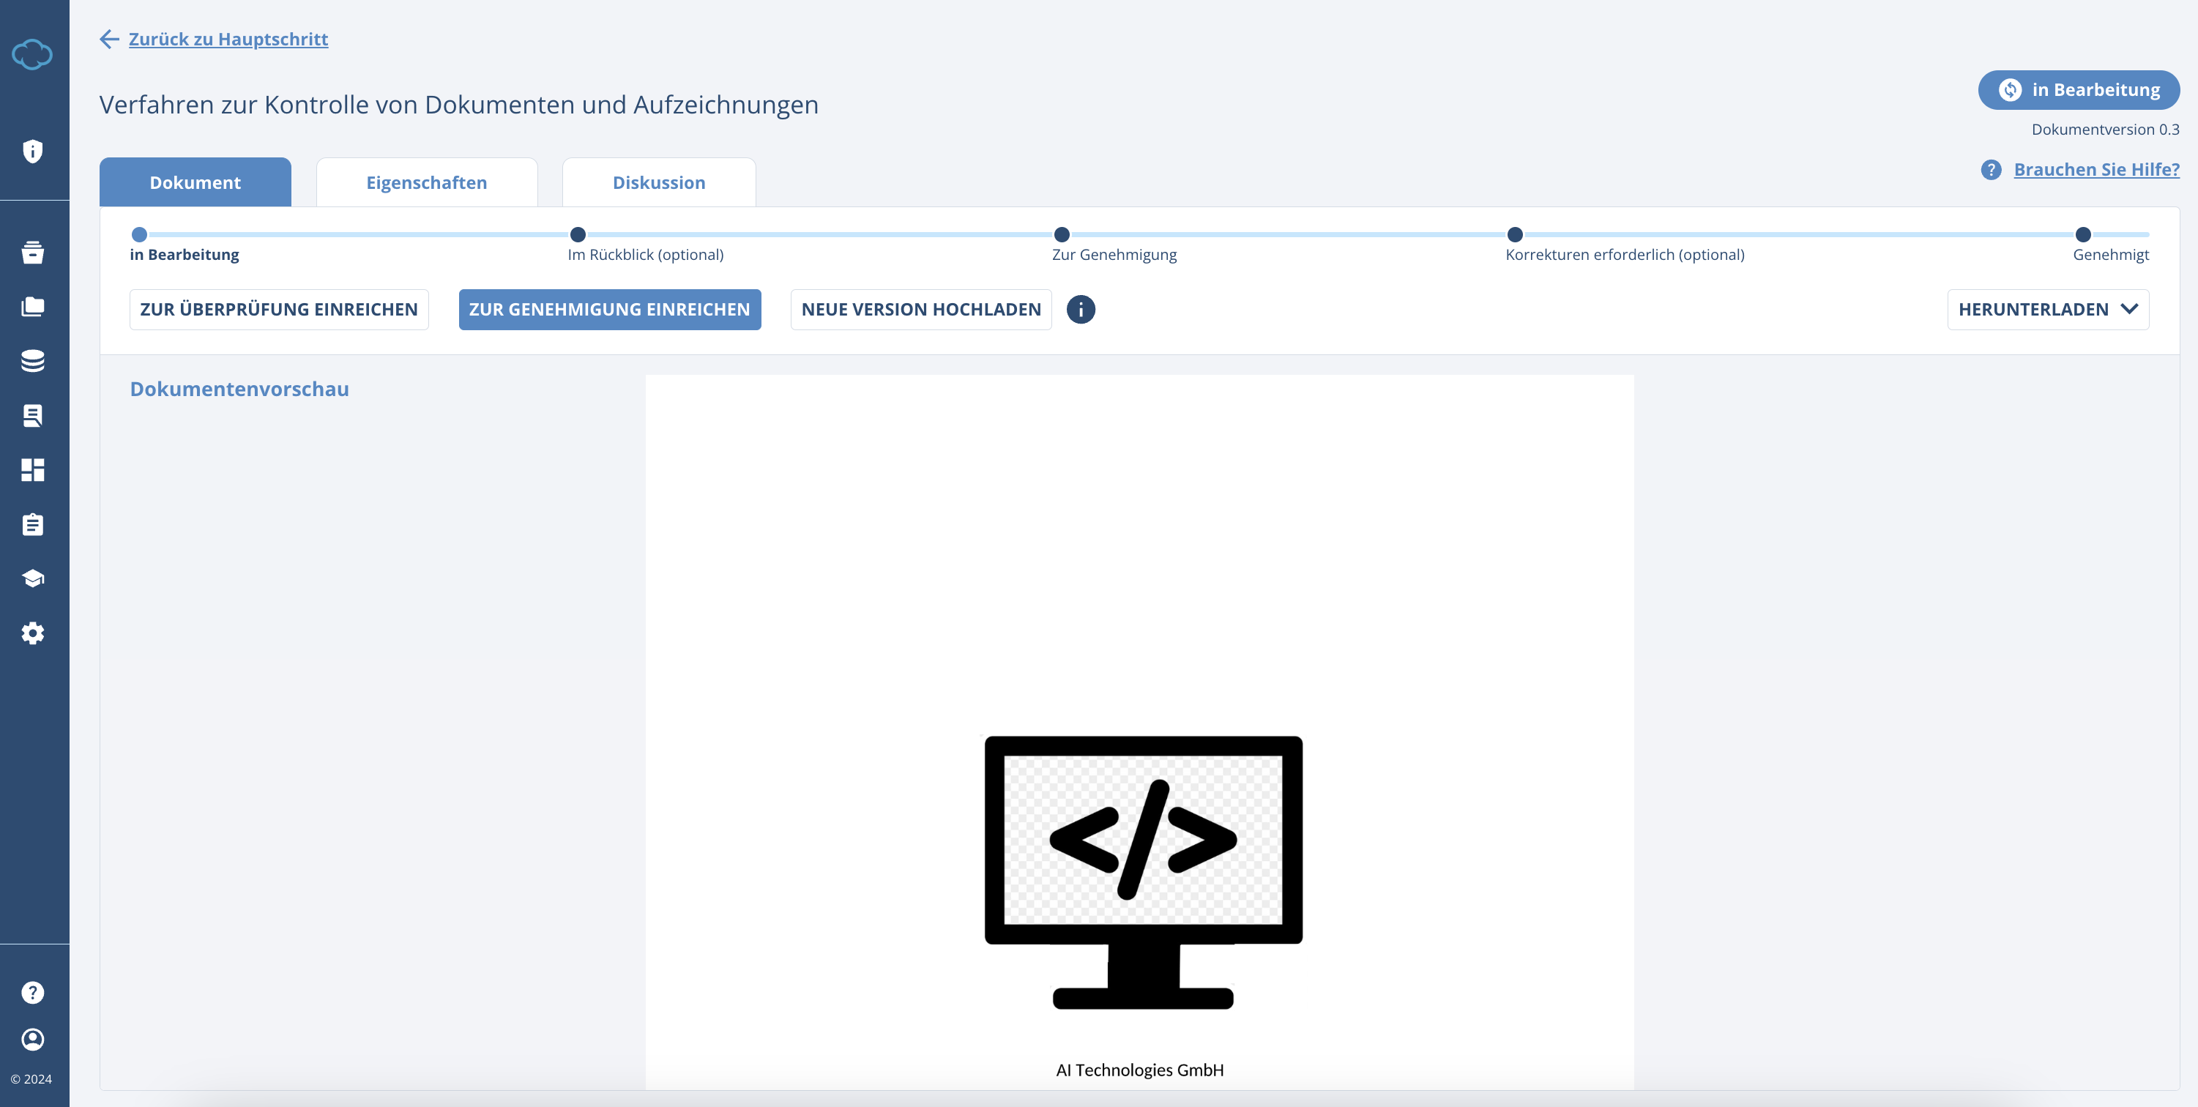Open the training graduation cap section
The image size is (2198, 1107).
33,578
